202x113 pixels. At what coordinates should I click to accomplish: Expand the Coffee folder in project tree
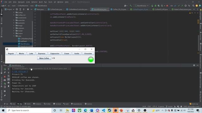click(x=14, y=13)
